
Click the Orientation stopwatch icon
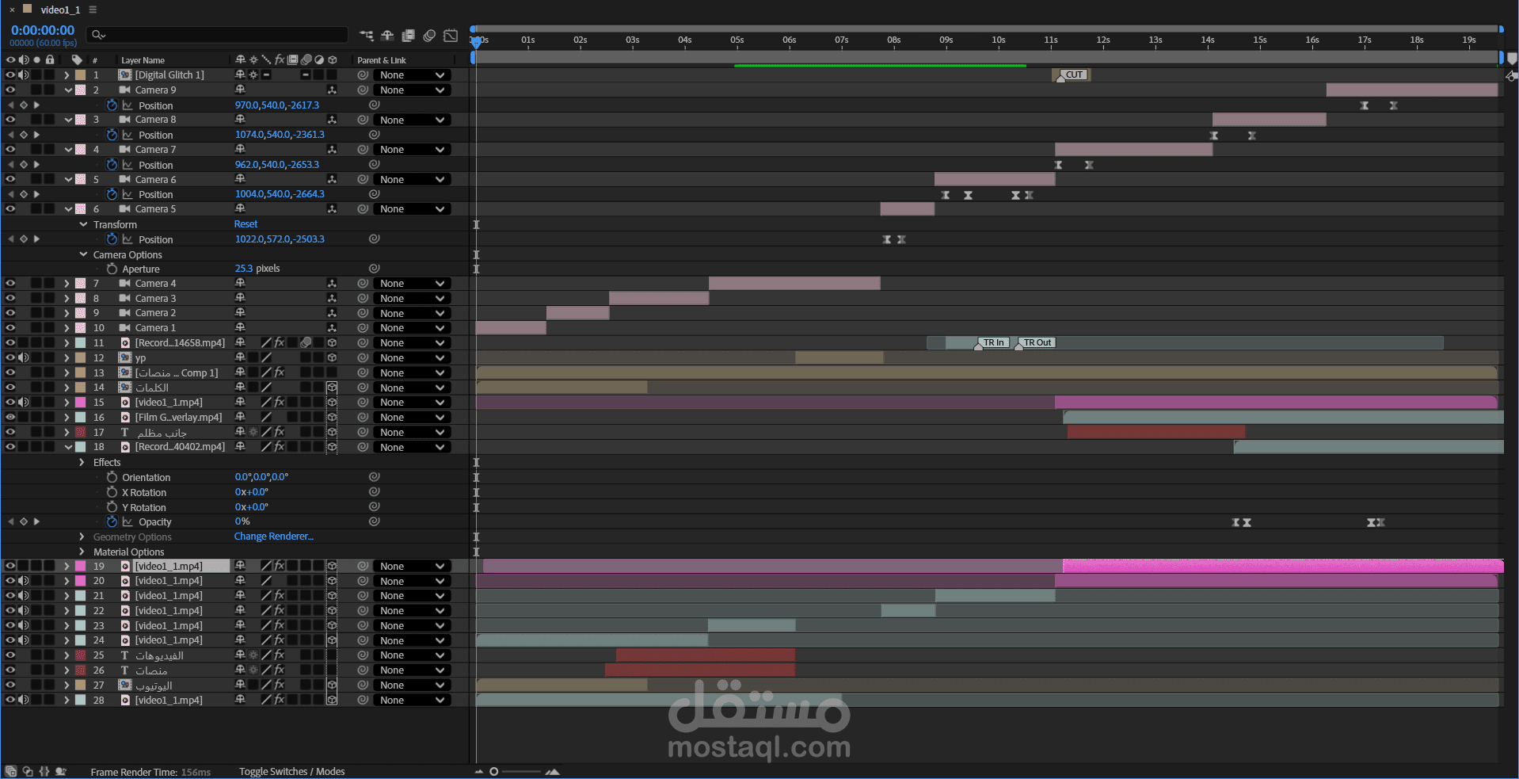[112, 477]
